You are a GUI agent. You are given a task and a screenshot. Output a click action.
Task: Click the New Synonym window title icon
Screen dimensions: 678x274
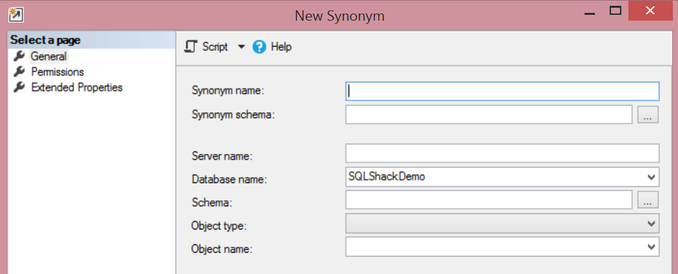pos(12,12)
